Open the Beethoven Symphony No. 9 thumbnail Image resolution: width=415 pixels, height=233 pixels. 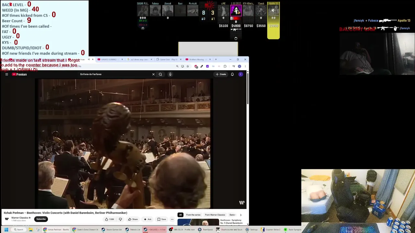pos(198,222)
